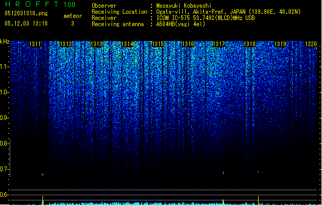Viewport: 322px width, 205px height.
Task: Click the meteor echo dot near 1317
Action: [x=223, y=173]
